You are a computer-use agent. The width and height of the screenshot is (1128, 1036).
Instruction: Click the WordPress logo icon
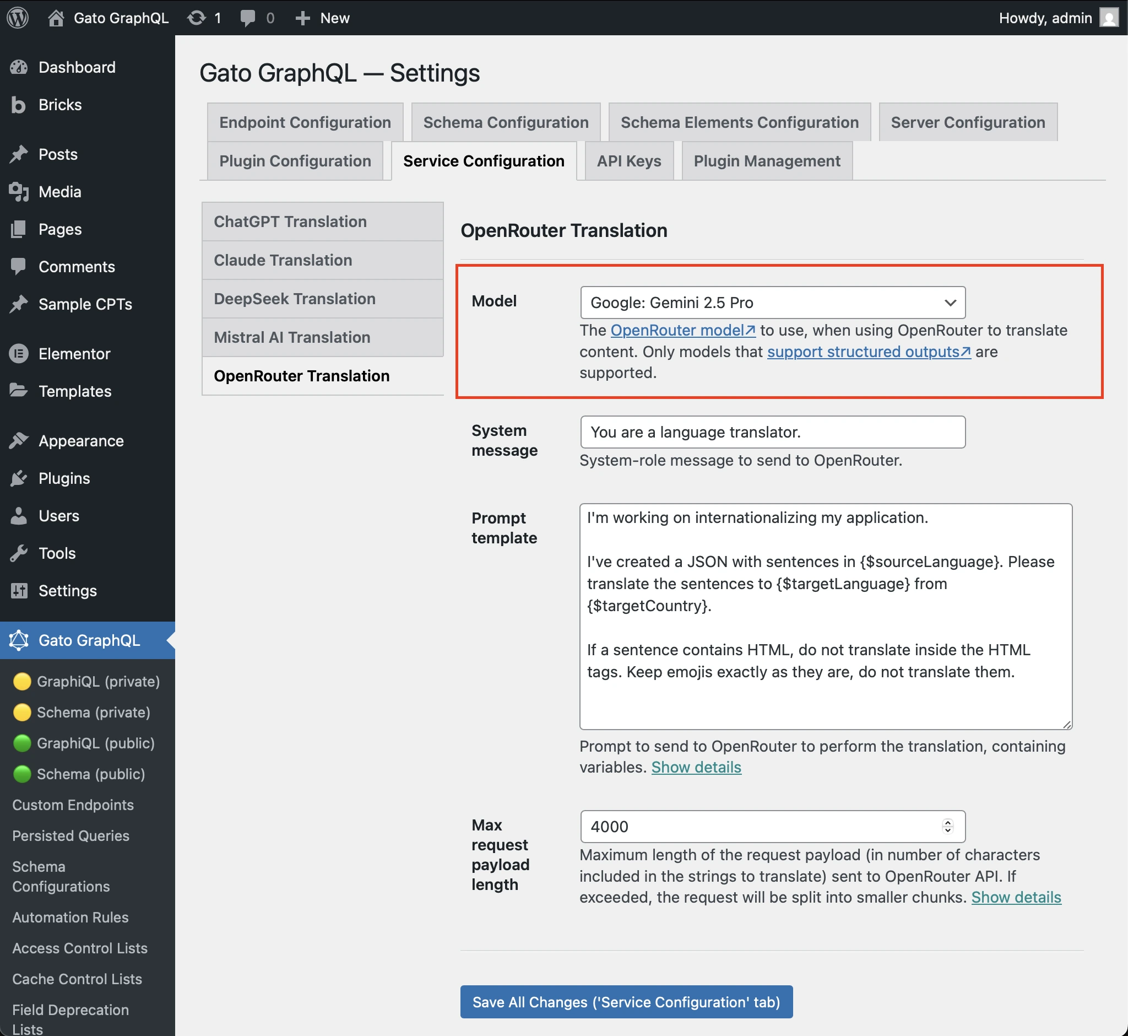pyautogui.click(x=18, y=18)
